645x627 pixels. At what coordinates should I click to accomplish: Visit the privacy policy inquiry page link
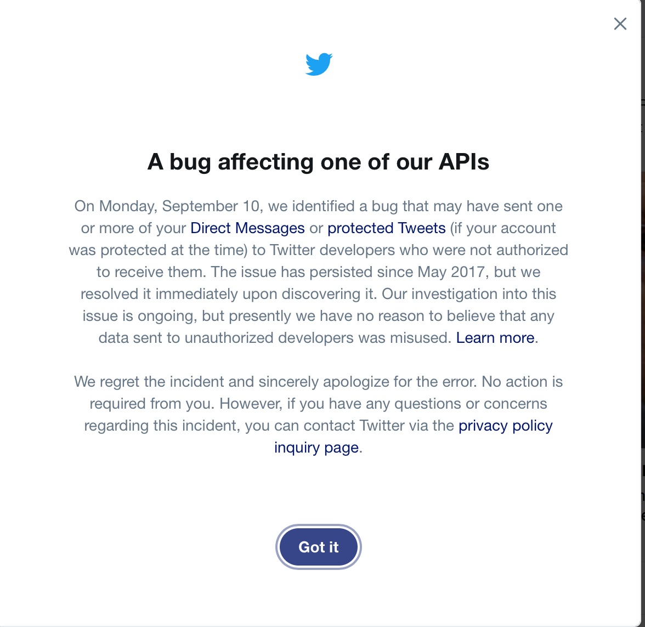pyautogui.click(x=505, y=426)
